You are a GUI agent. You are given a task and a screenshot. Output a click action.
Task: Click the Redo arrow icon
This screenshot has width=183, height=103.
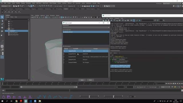pyautogui.click(x=23, y=6)
